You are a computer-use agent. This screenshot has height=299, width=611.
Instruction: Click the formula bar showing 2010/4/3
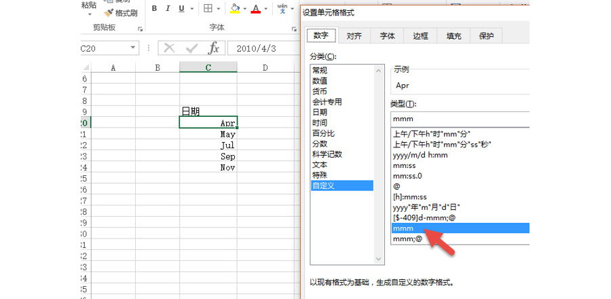[264, 48]
